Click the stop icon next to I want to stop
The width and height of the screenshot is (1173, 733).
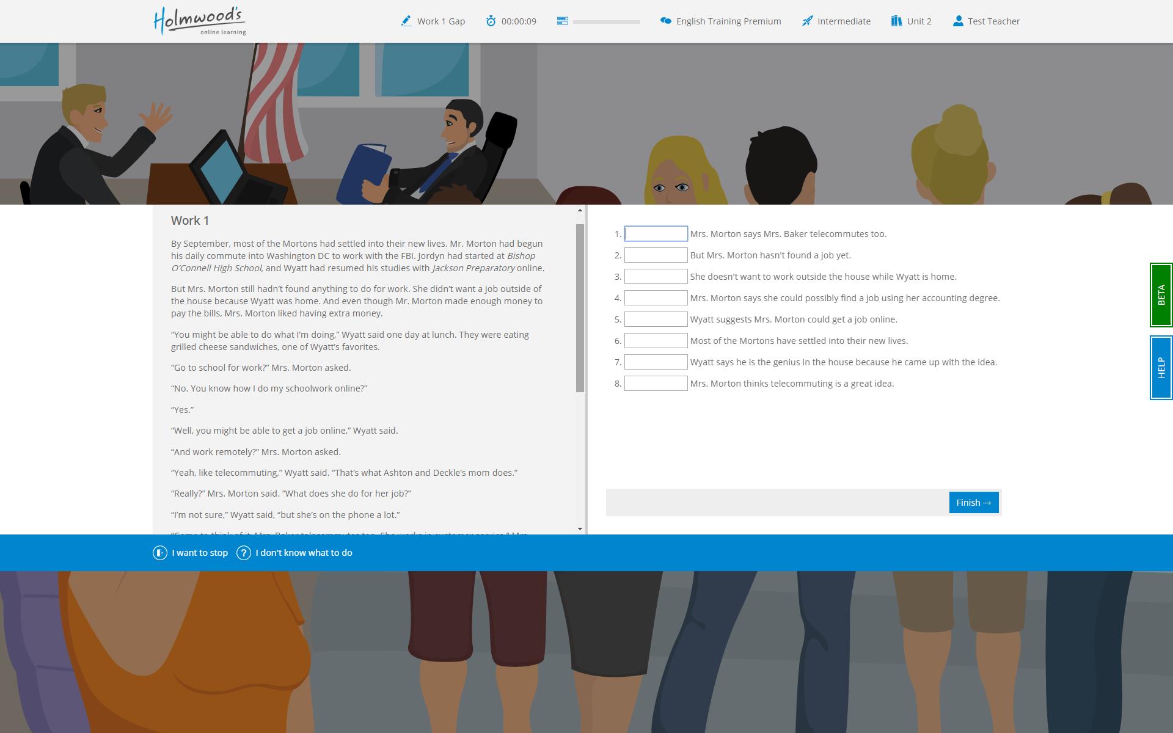[159, 553]
